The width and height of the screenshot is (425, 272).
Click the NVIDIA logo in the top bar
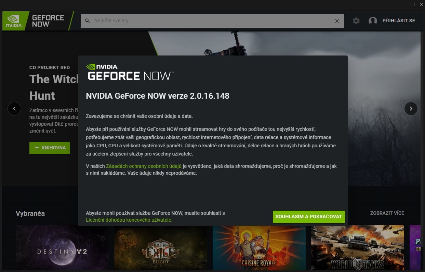[15, 20]
